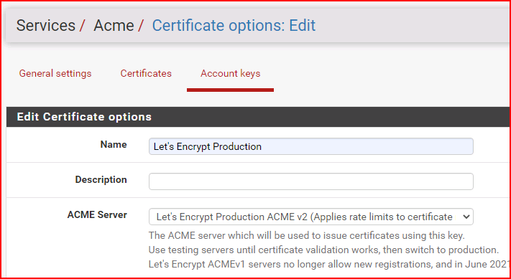Click the Name field label
The image size is (511, 279).
pyautogui.click(x=114, y=144)
